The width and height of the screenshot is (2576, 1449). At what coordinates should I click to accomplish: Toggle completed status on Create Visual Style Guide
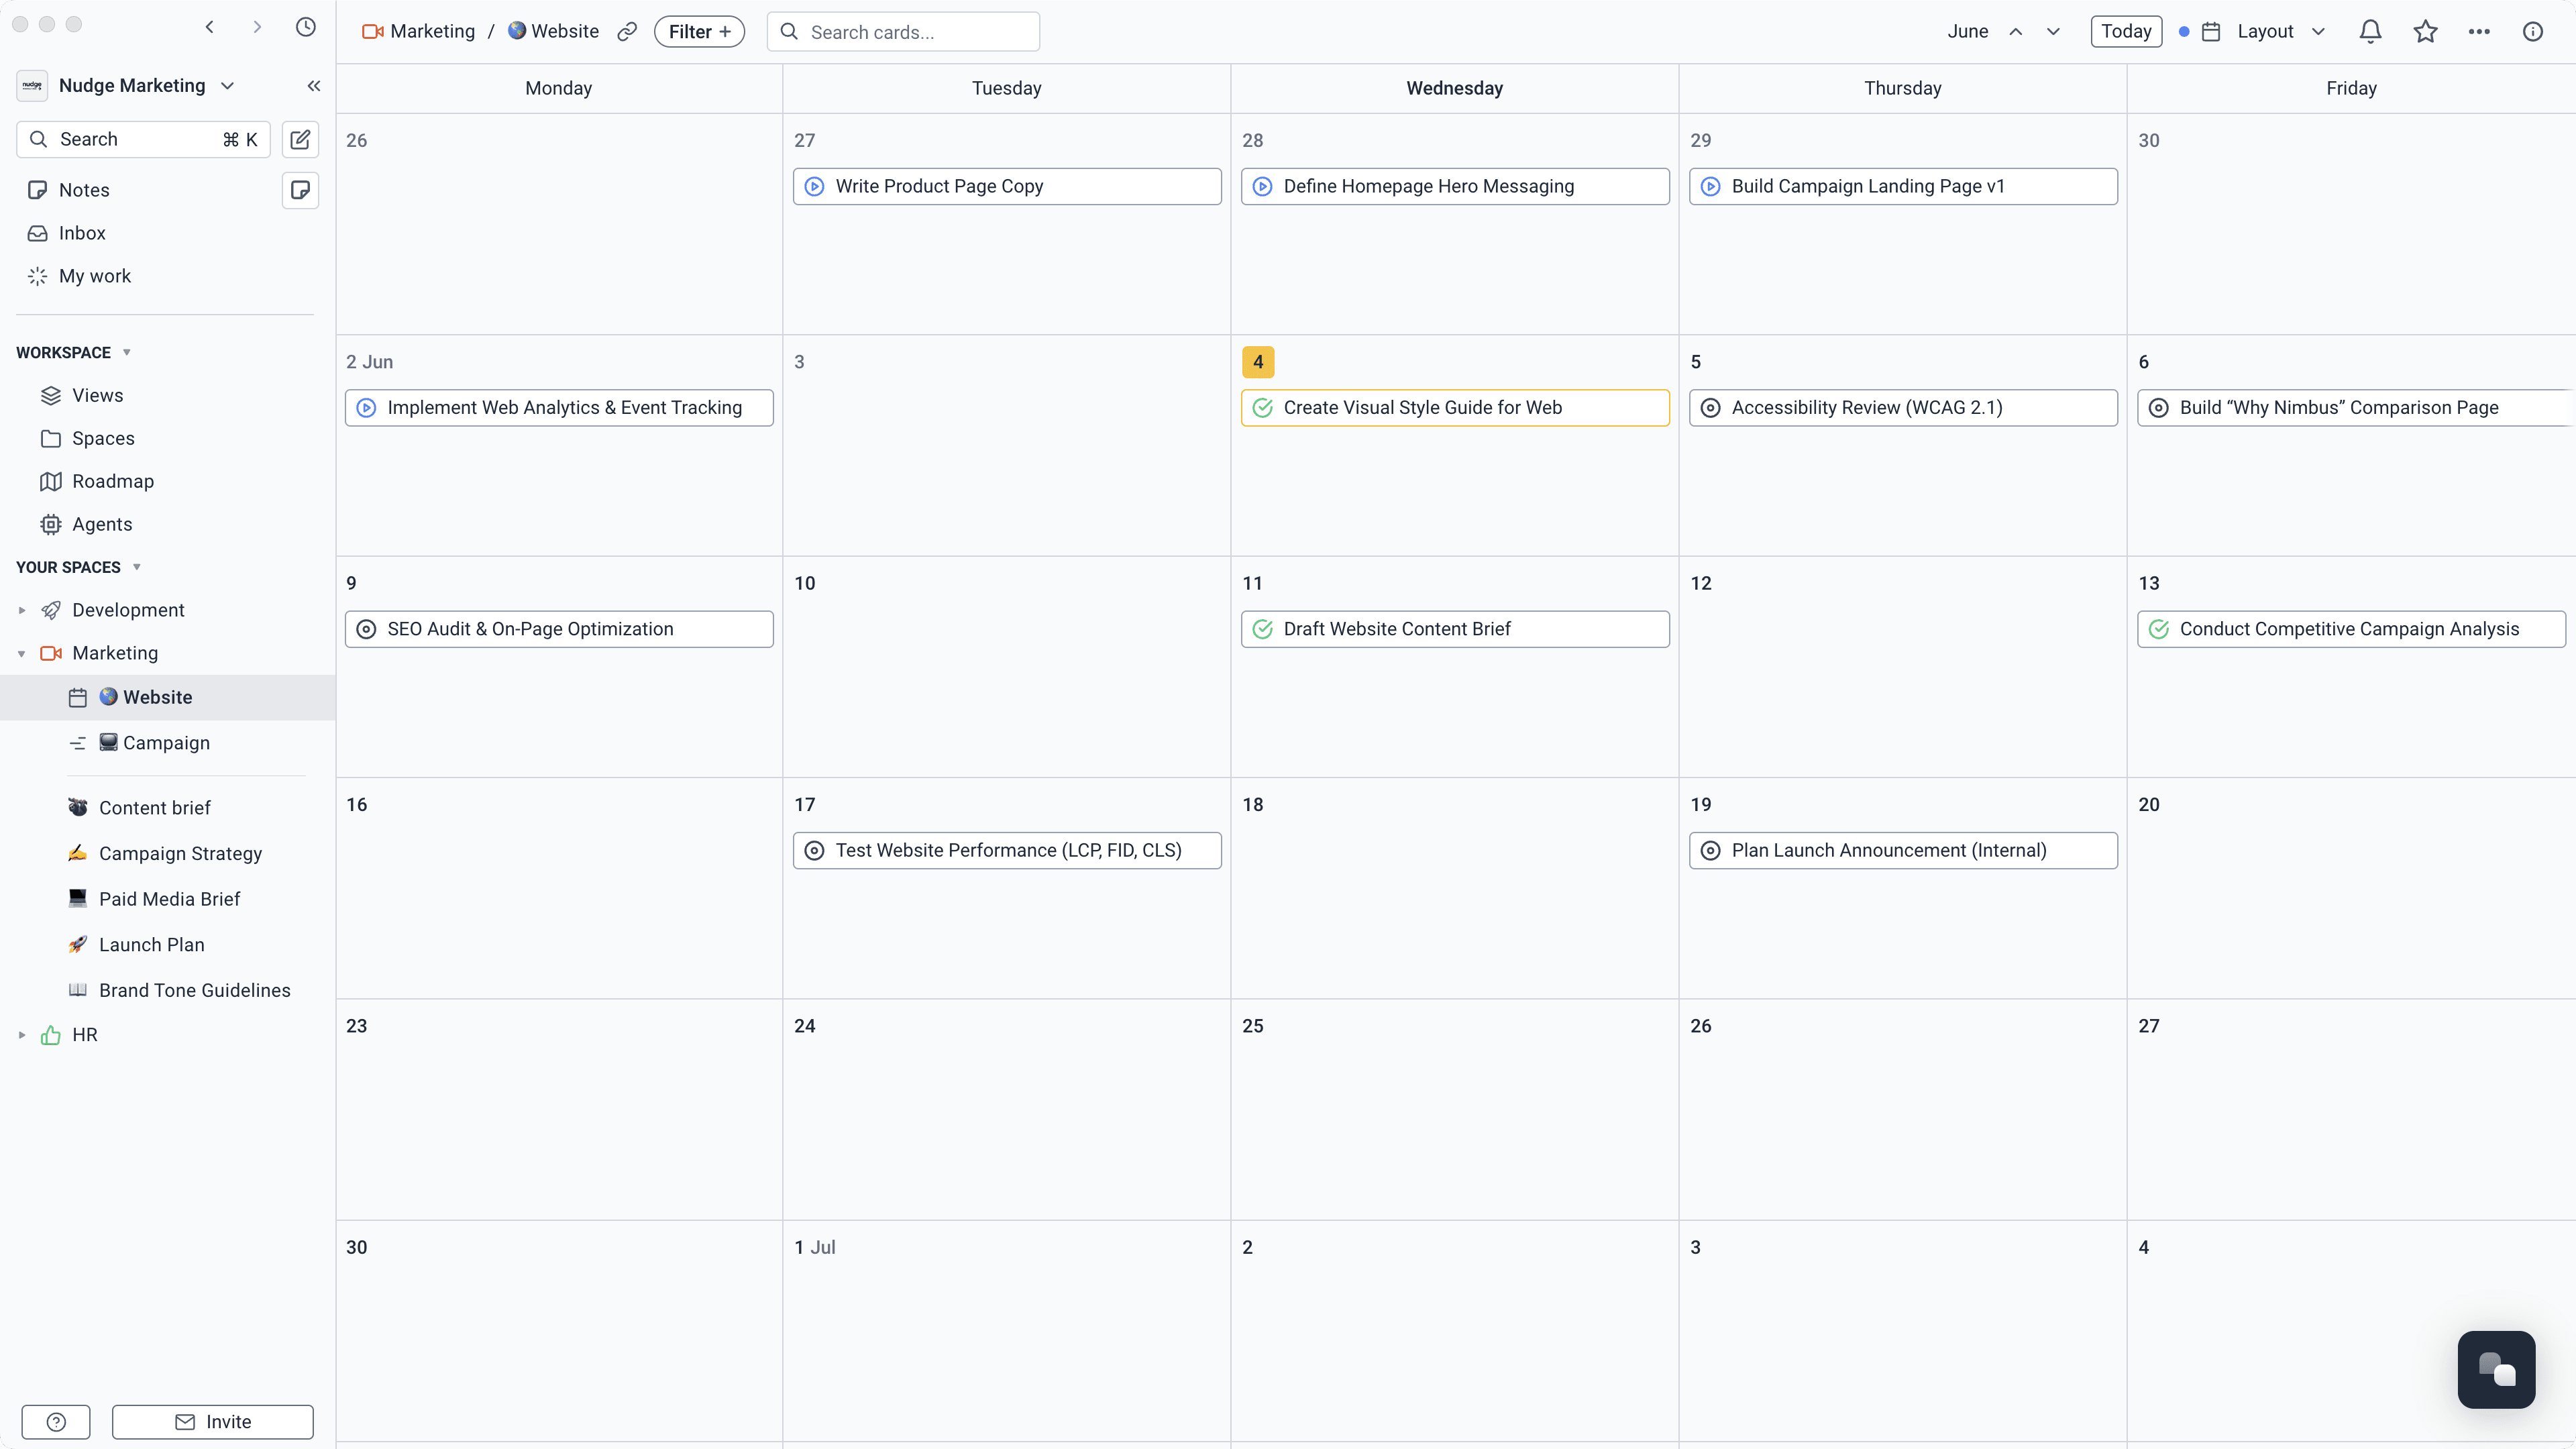[1263, 408]
